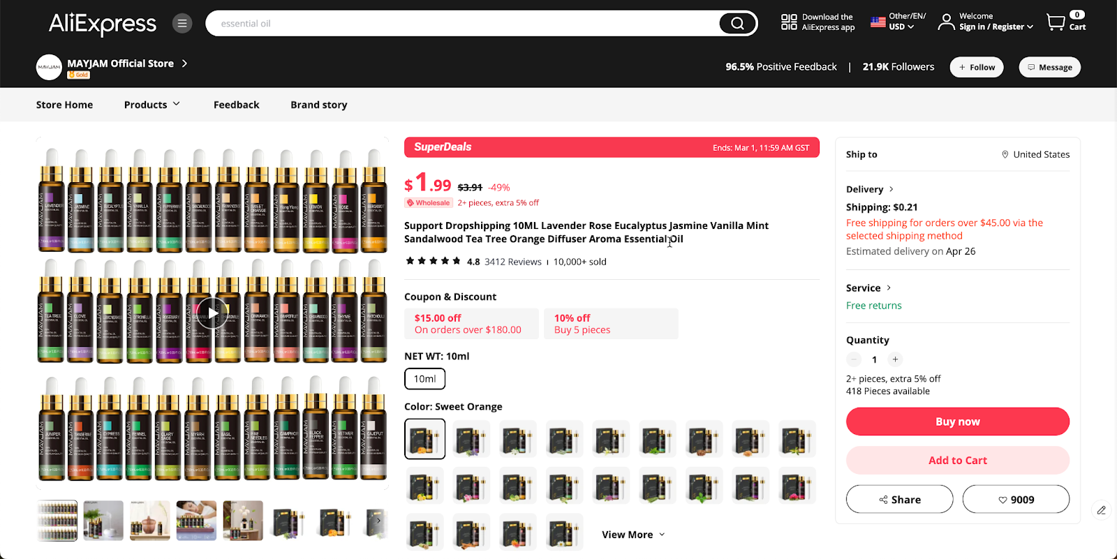Click the Gold store badge

point(78,75)
